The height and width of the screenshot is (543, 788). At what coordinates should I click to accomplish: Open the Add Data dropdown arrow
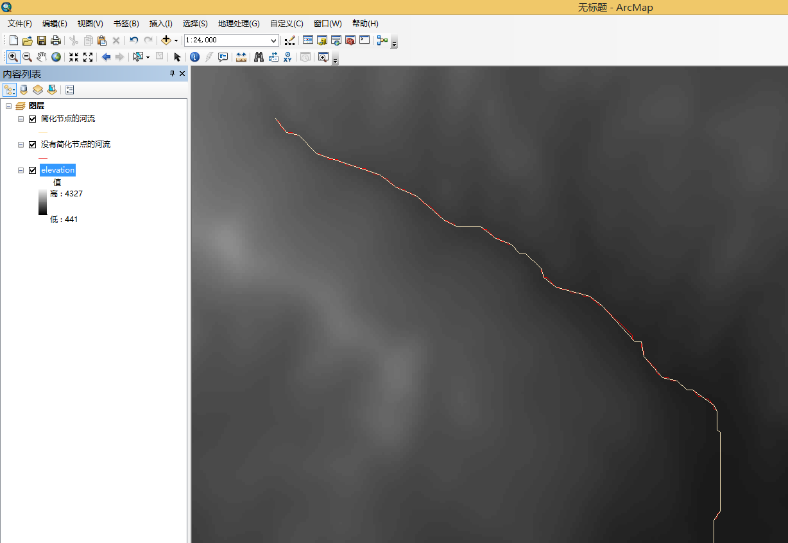[x=176, y=40]
